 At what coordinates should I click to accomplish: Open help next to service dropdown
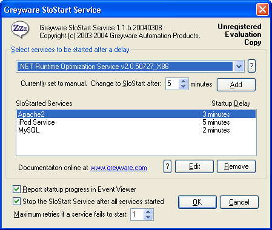click(x=251, y=66)
